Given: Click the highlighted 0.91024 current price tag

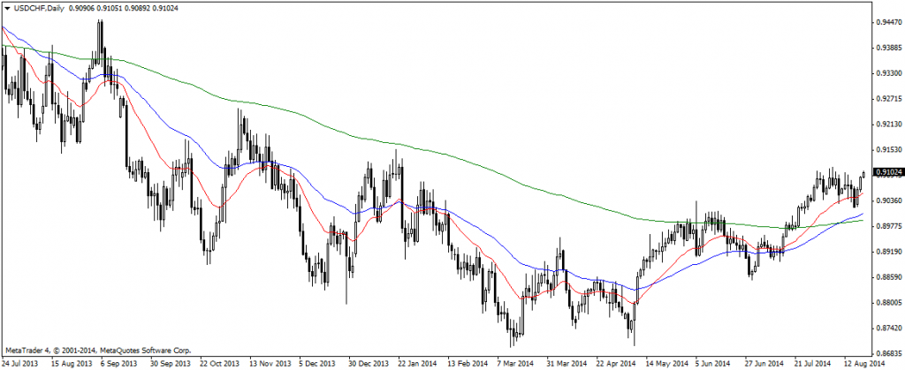Looking at the screenshot, I should pos(886,174).
